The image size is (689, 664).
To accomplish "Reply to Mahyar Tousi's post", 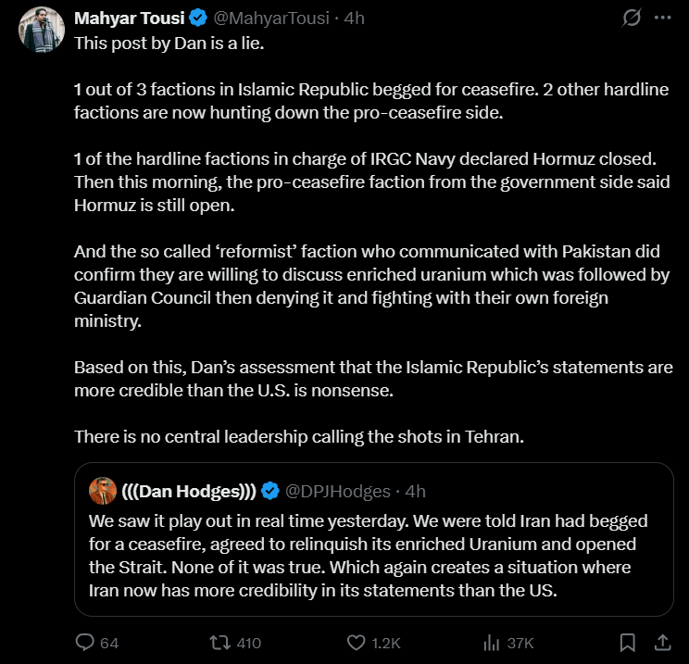I will [x=85, y=642].
